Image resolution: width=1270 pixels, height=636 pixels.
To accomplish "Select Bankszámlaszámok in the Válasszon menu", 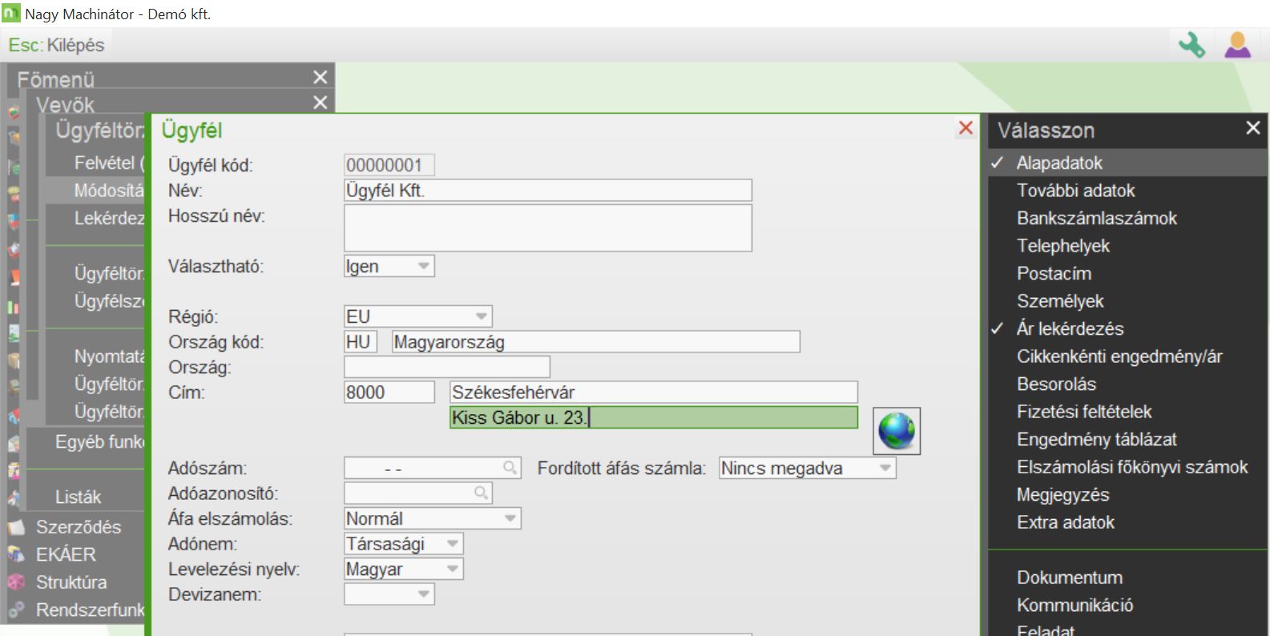I will pos(1096,219).
